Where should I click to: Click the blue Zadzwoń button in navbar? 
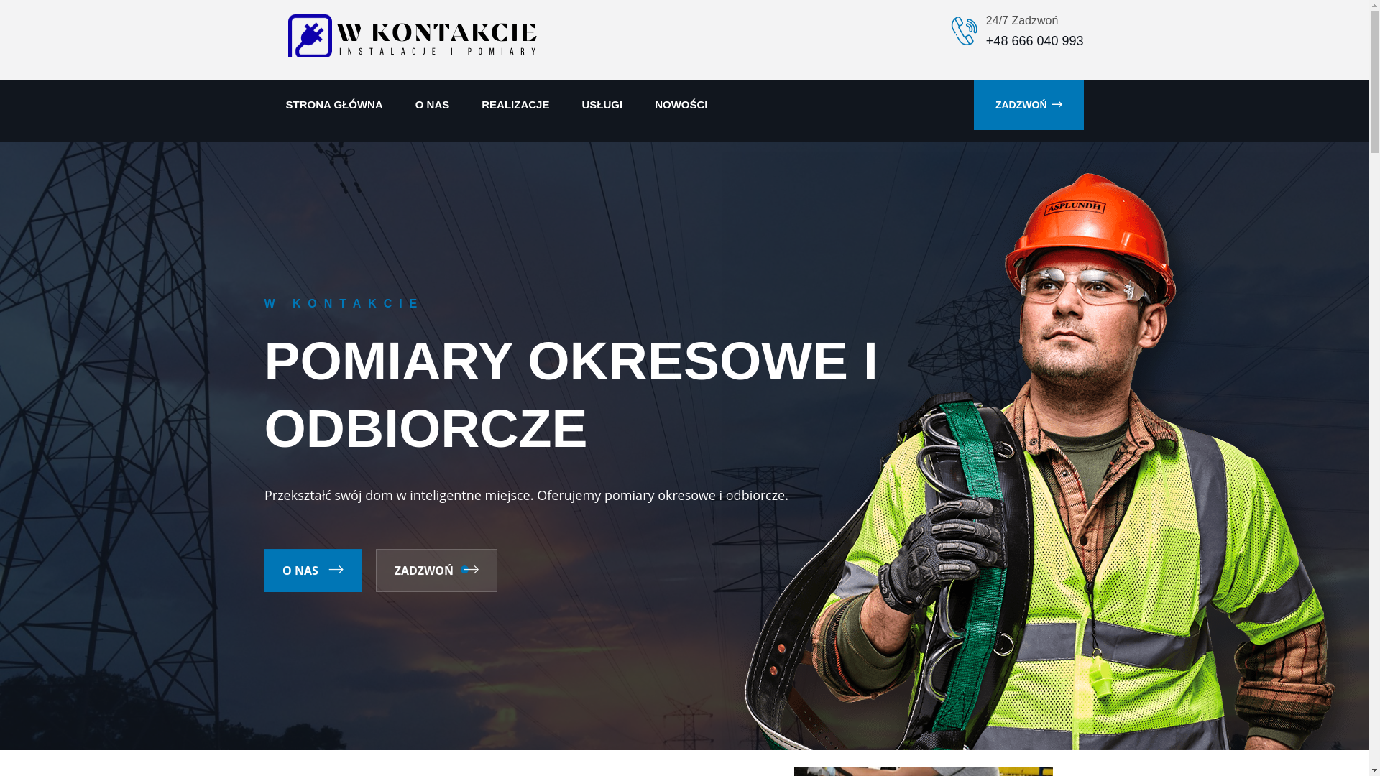click(x=1029, y=105)
